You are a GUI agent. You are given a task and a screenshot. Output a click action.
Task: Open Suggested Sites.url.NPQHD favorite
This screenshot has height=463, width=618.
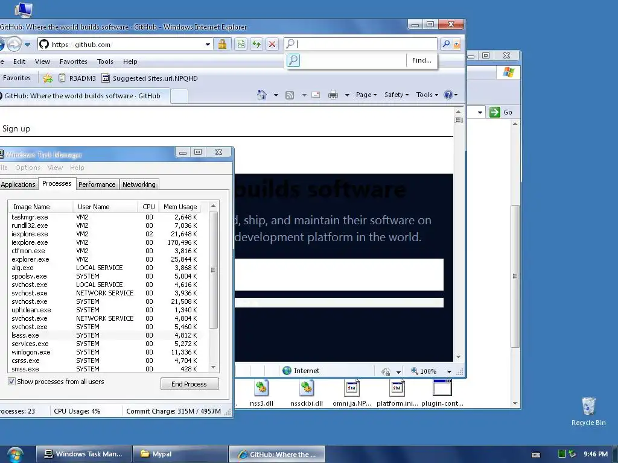[150, 78]
